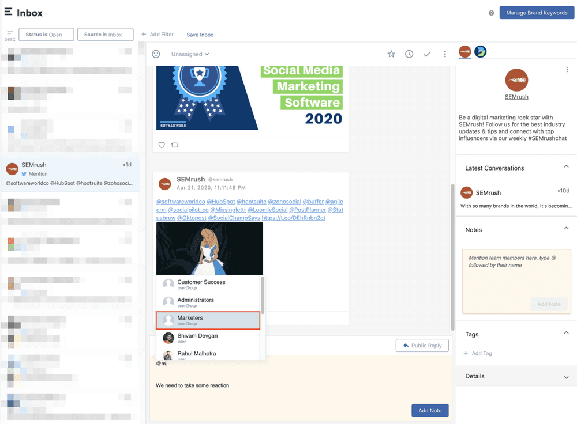Retweet the post using the retweet icon
The width and height of the screenshot is (577, 424).
coord(175,145)
